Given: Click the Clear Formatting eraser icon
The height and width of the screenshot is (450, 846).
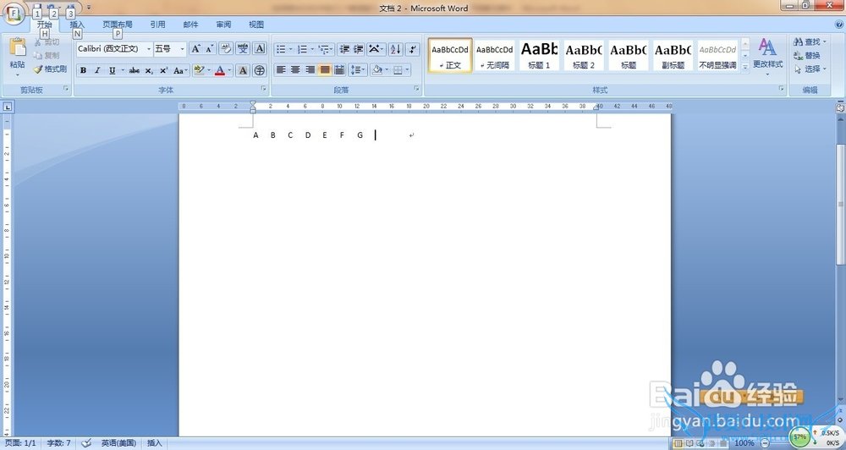Looking at the screenshot, I should [226, 48].
